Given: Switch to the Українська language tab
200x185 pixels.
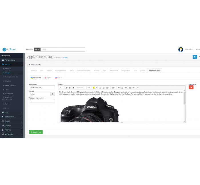Looking at the screenshot, I should pyautogui.click(x=36, y=78).
